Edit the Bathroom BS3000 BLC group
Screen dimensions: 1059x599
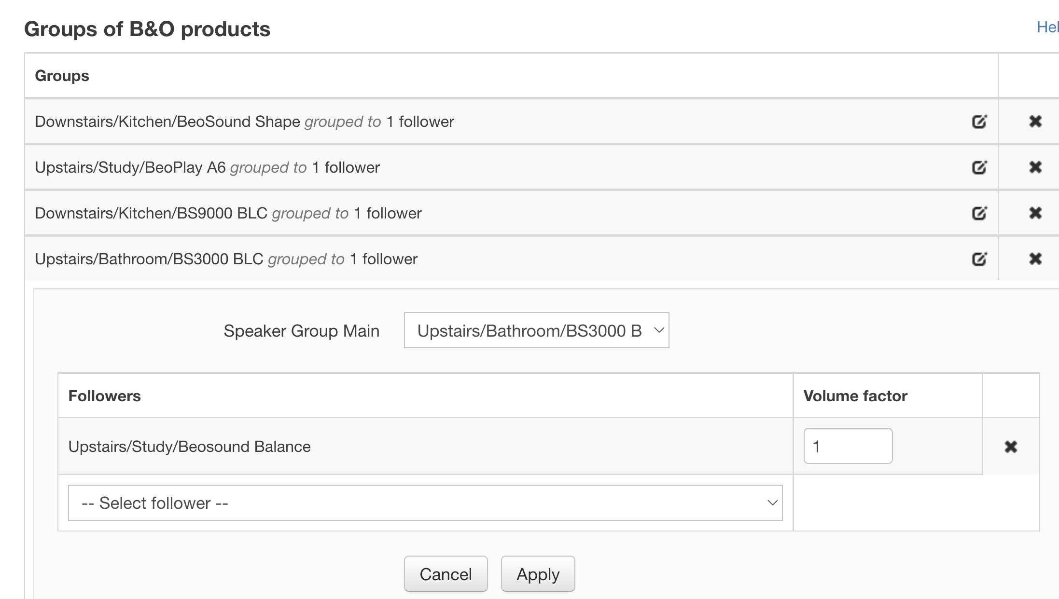pyautogui.click(x=979, y=259)
